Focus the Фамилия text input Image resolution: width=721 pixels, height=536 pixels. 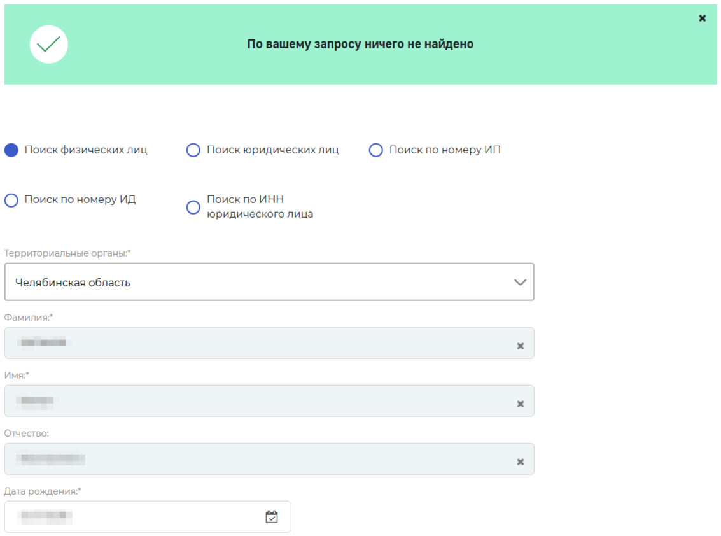(x=255, y=343)
